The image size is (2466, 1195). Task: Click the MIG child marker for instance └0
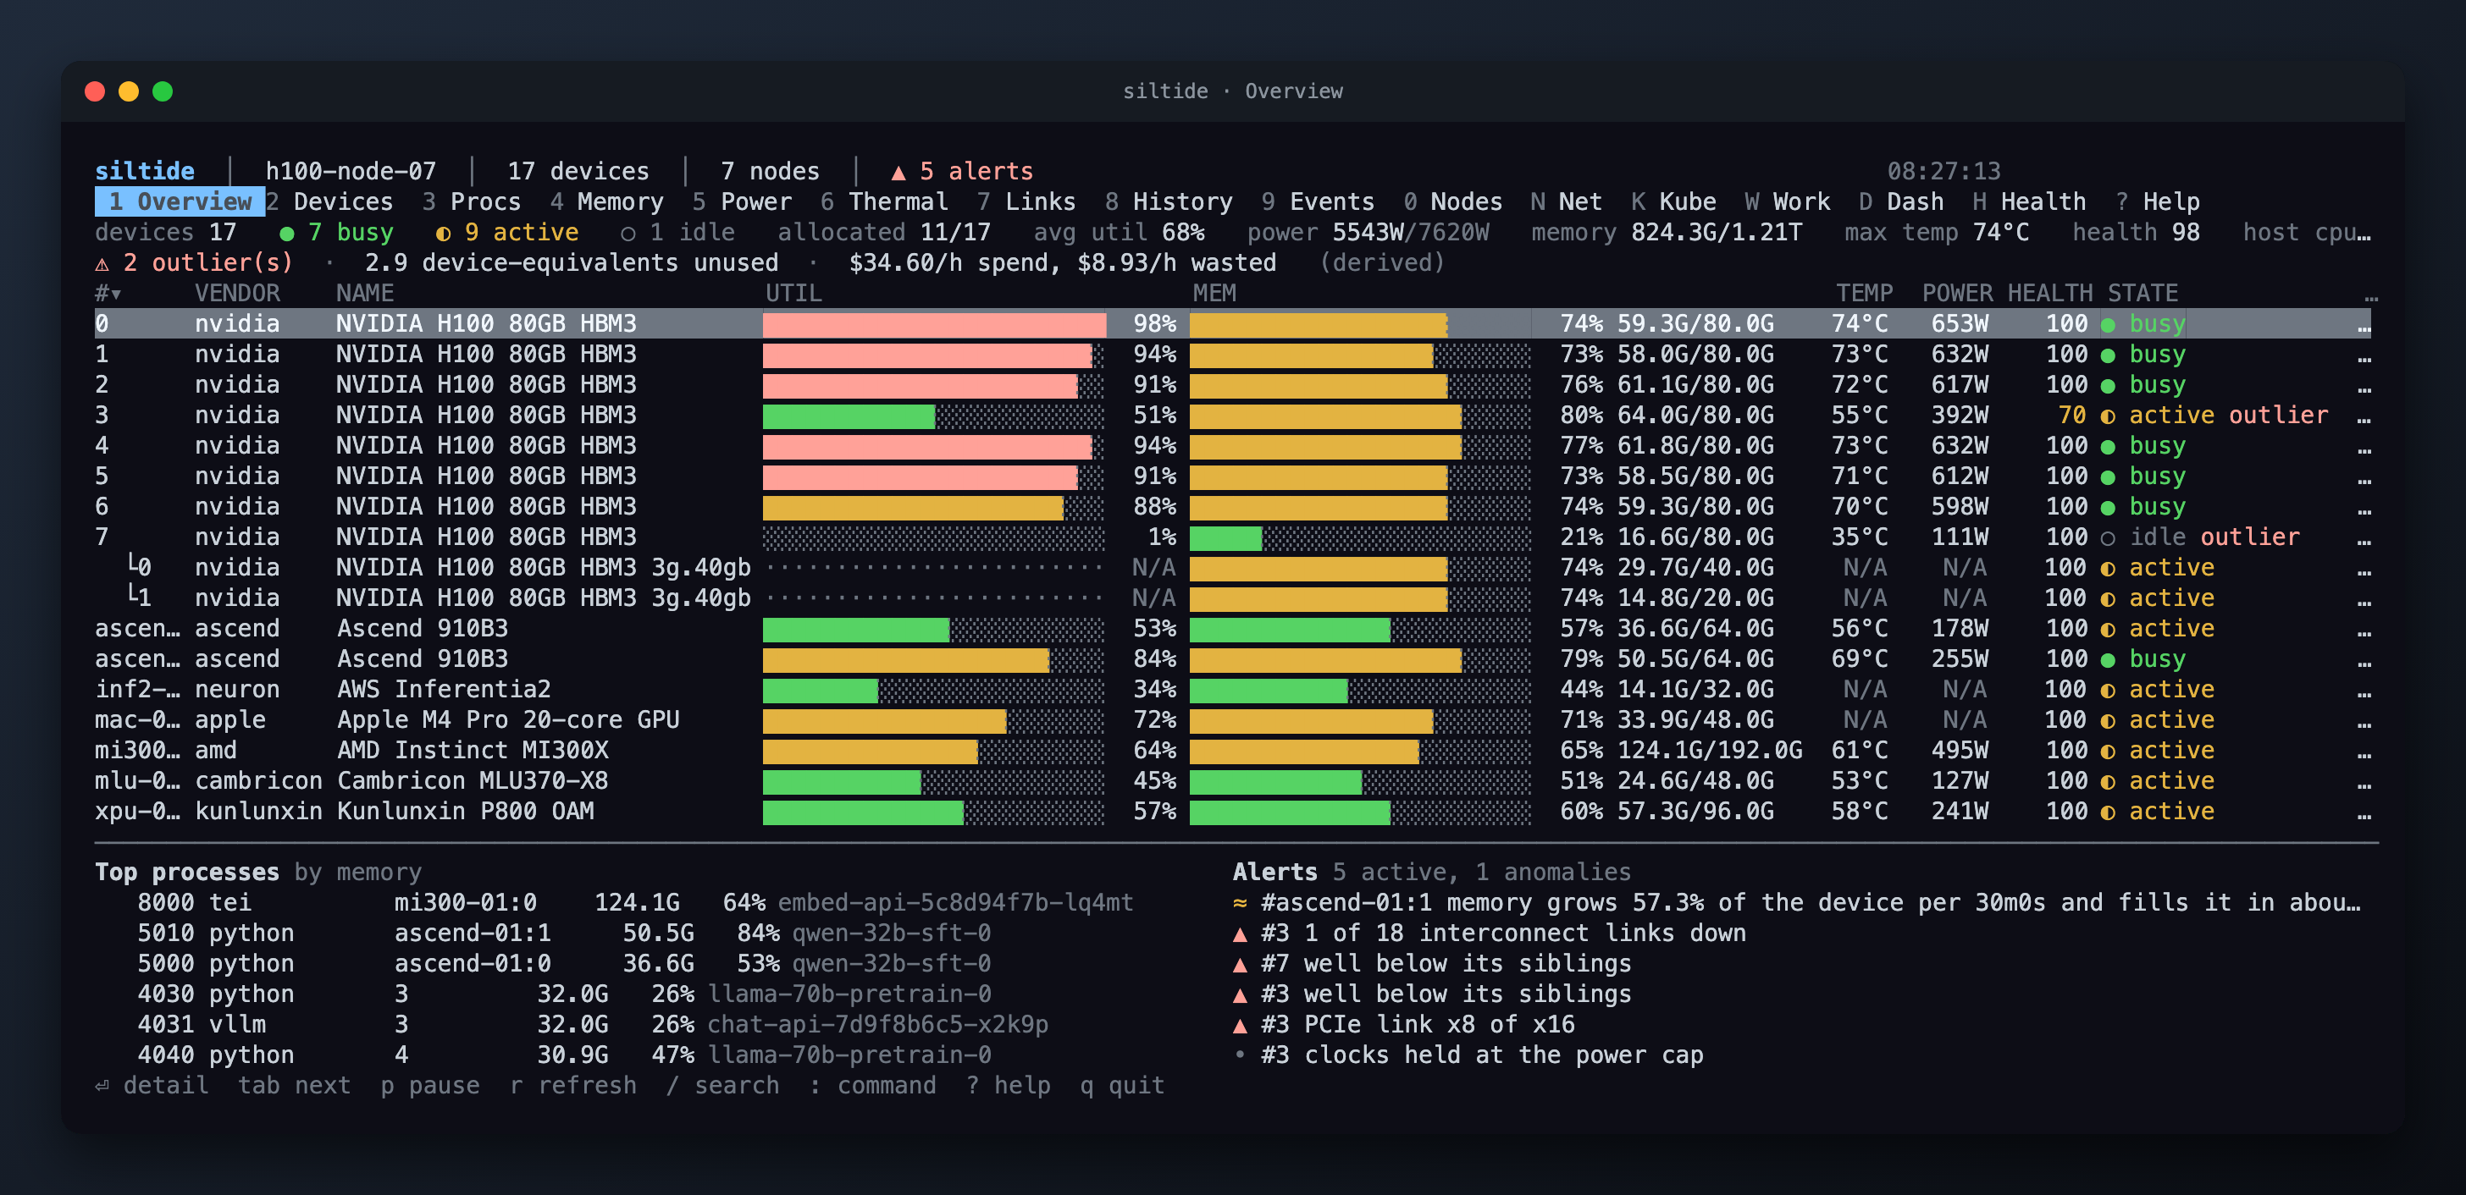coord(132,564)
